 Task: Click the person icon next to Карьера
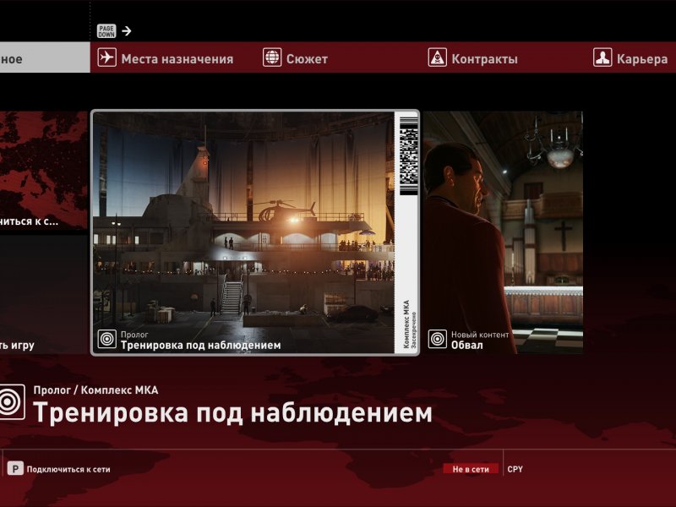(602, 57)
